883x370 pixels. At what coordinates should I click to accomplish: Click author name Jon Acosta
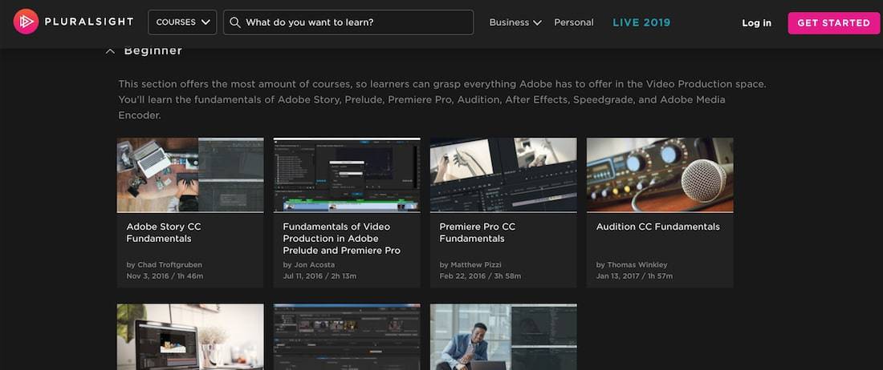click(x=314, y=264)
